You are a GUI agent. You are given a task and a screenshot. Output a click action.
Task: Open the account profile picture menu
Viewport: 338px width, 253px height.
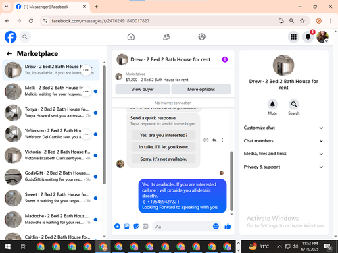[322, 37]
